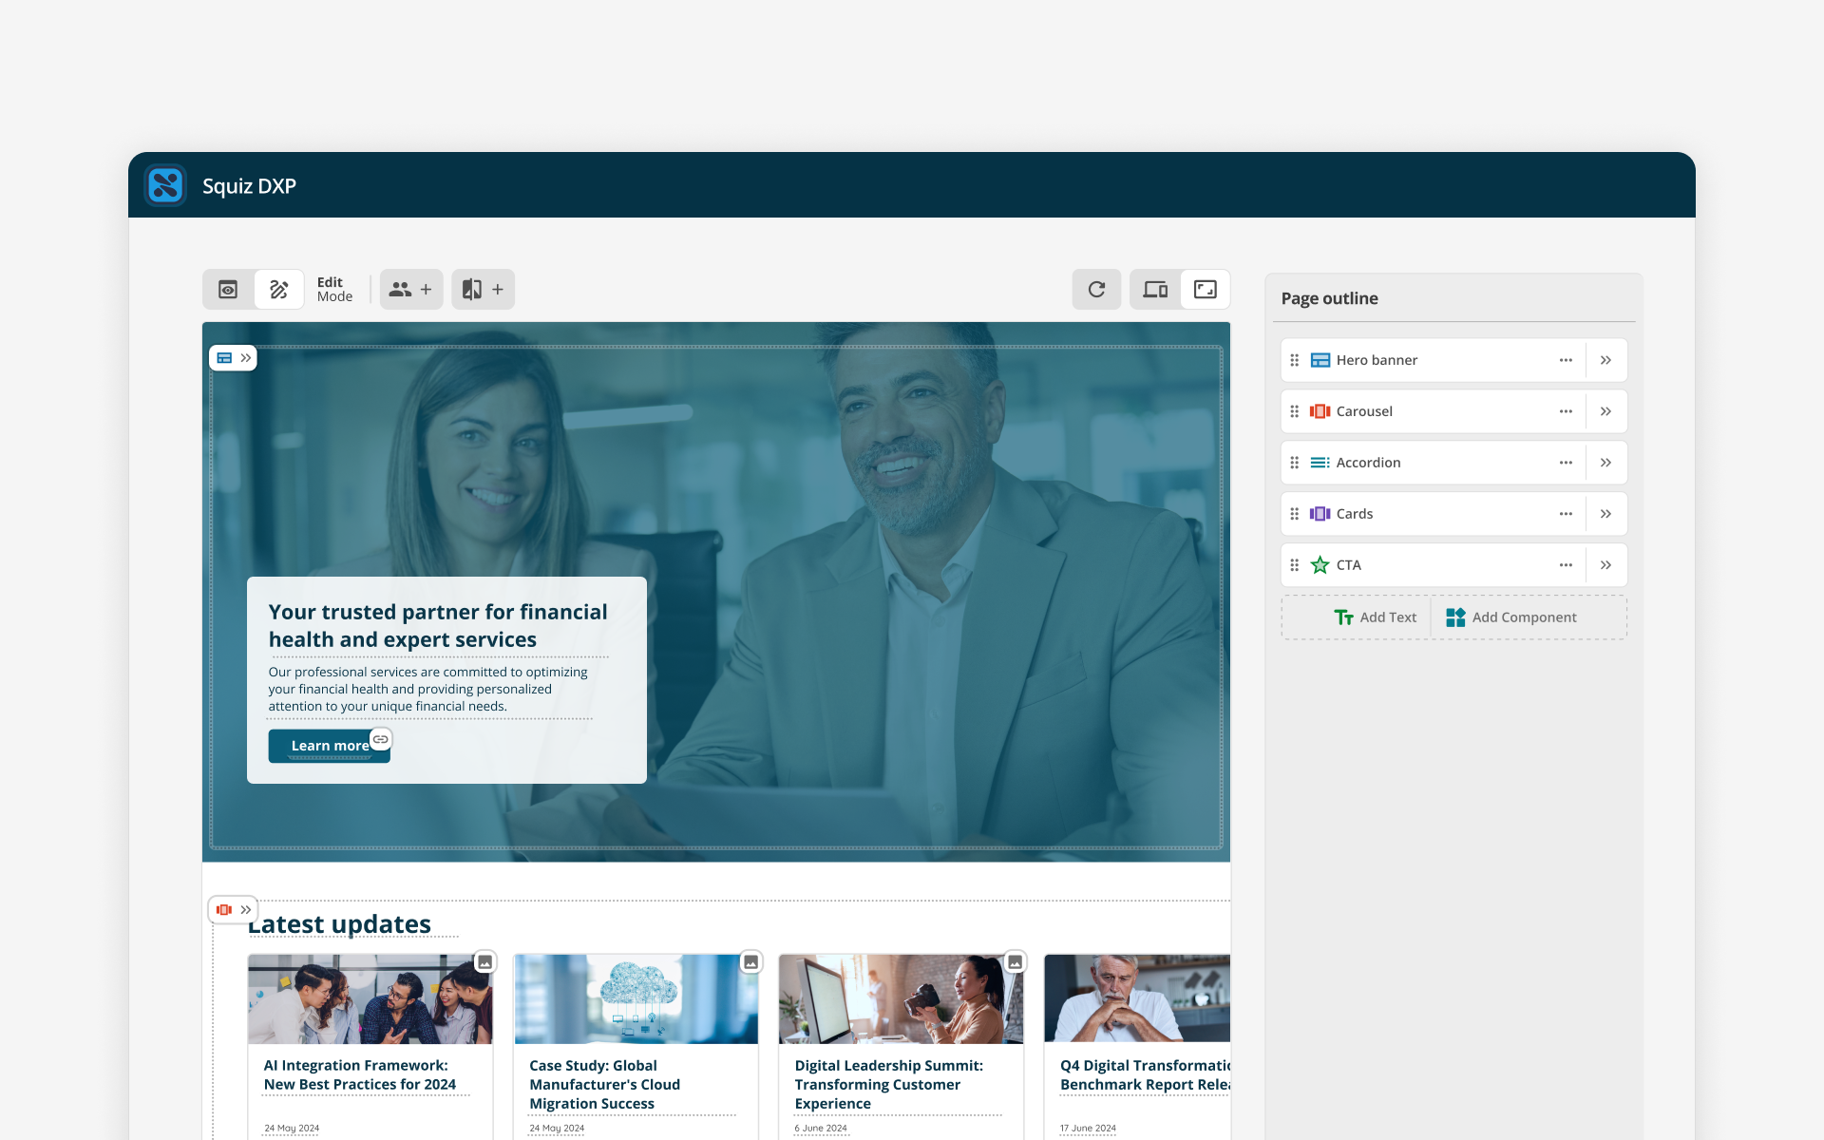
Task: Click the Learn more link icon
Action: click(381, 739)
